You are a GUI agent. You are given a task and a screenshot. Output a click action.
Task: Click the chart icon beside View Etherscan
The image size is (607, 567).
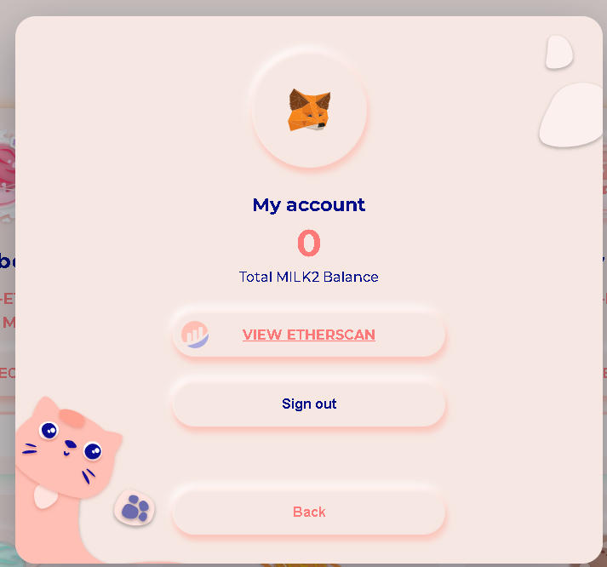click(195, 335)
